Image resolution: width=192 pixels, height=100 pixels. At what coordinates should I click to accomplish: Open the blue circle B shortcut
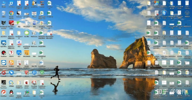pos(34,73)
